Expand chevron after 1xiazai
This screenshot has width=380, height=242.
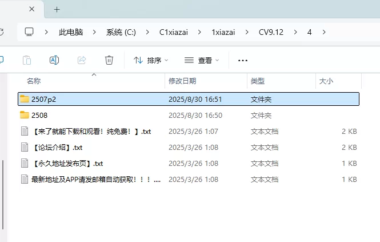point(247,32)
